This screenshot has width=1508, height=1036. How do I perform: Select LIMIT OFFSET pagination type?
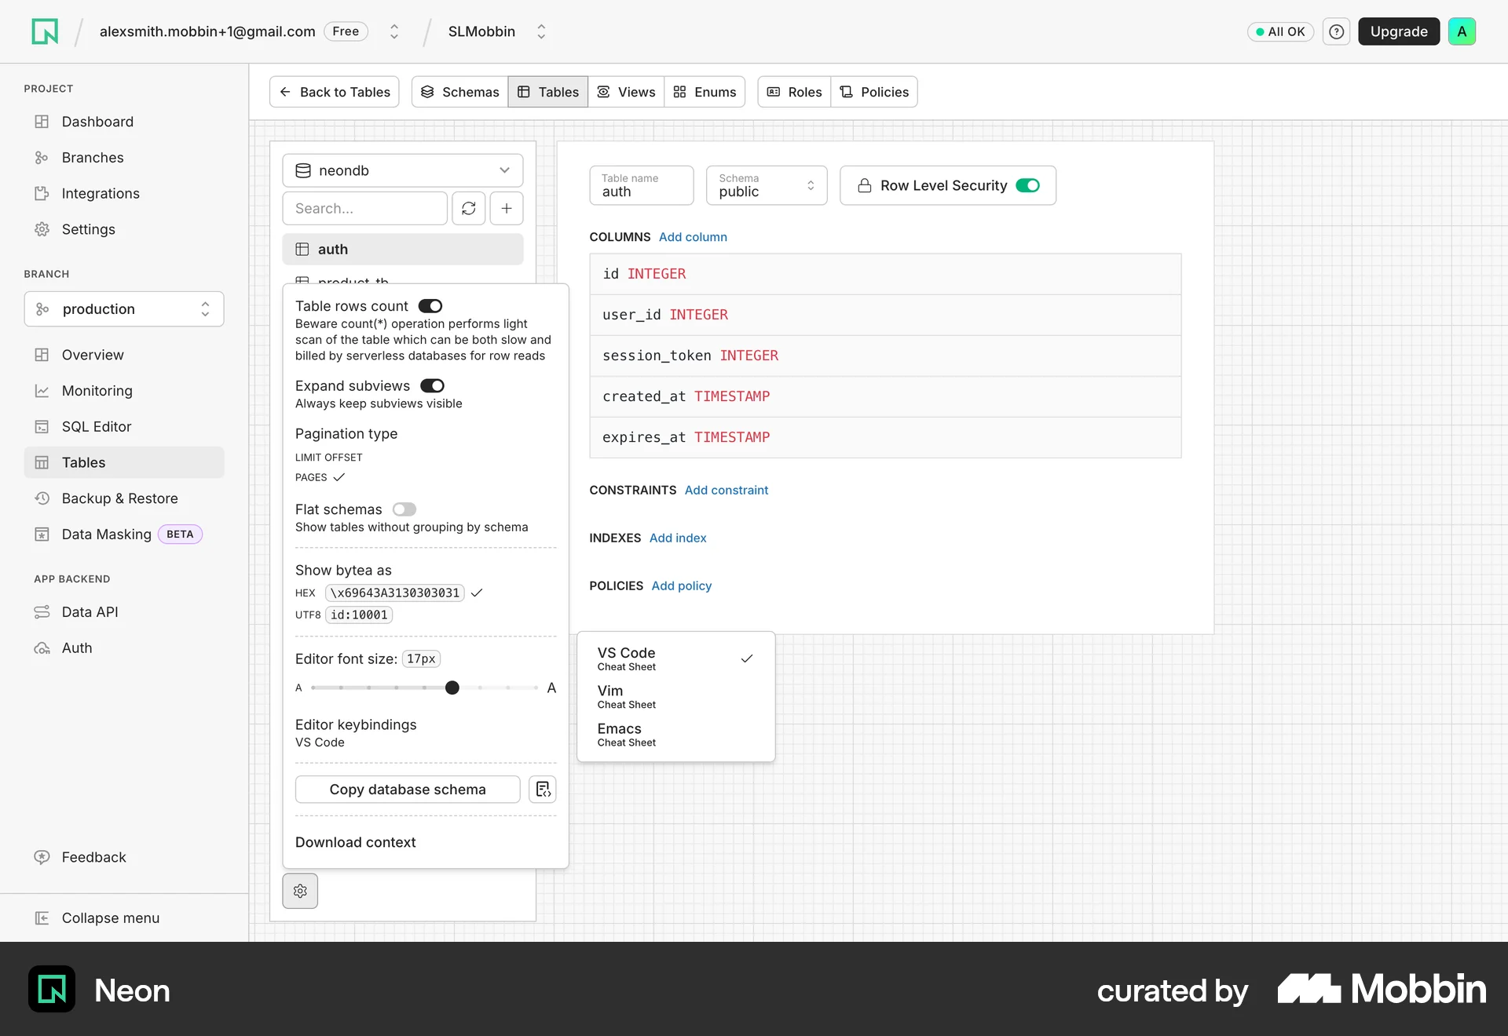coord(329,458)
